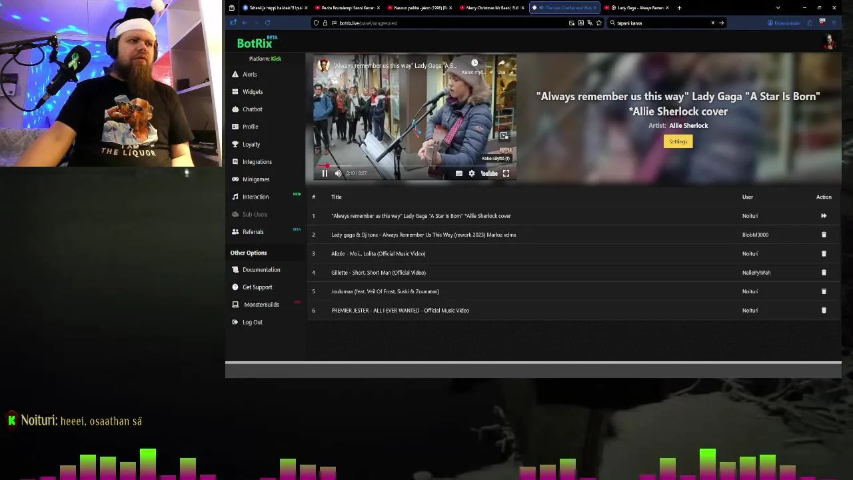Skip the currently playing song
This screenshot has height=480, width=853.
click(824, 216)
